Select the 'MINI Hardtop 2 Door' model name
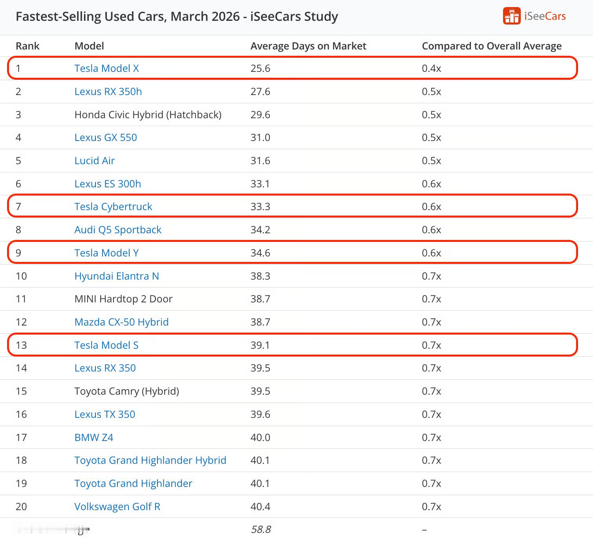Image resolution: width=593 pixels, height=538 pixels. [123, 299]
